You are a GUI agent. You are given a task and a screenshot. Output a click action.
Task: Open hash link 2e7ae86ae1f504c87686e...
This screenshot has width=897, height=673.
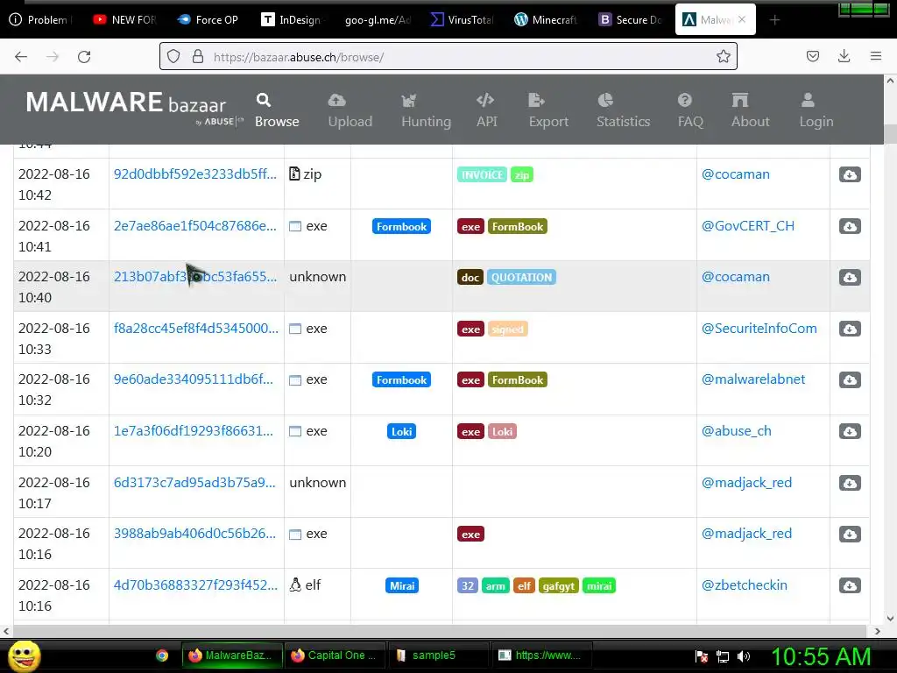(195, 225)
